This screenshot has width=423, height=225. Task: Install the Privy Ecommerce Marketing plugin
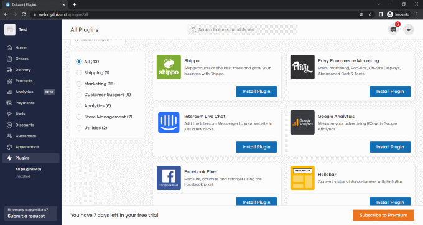390,92
